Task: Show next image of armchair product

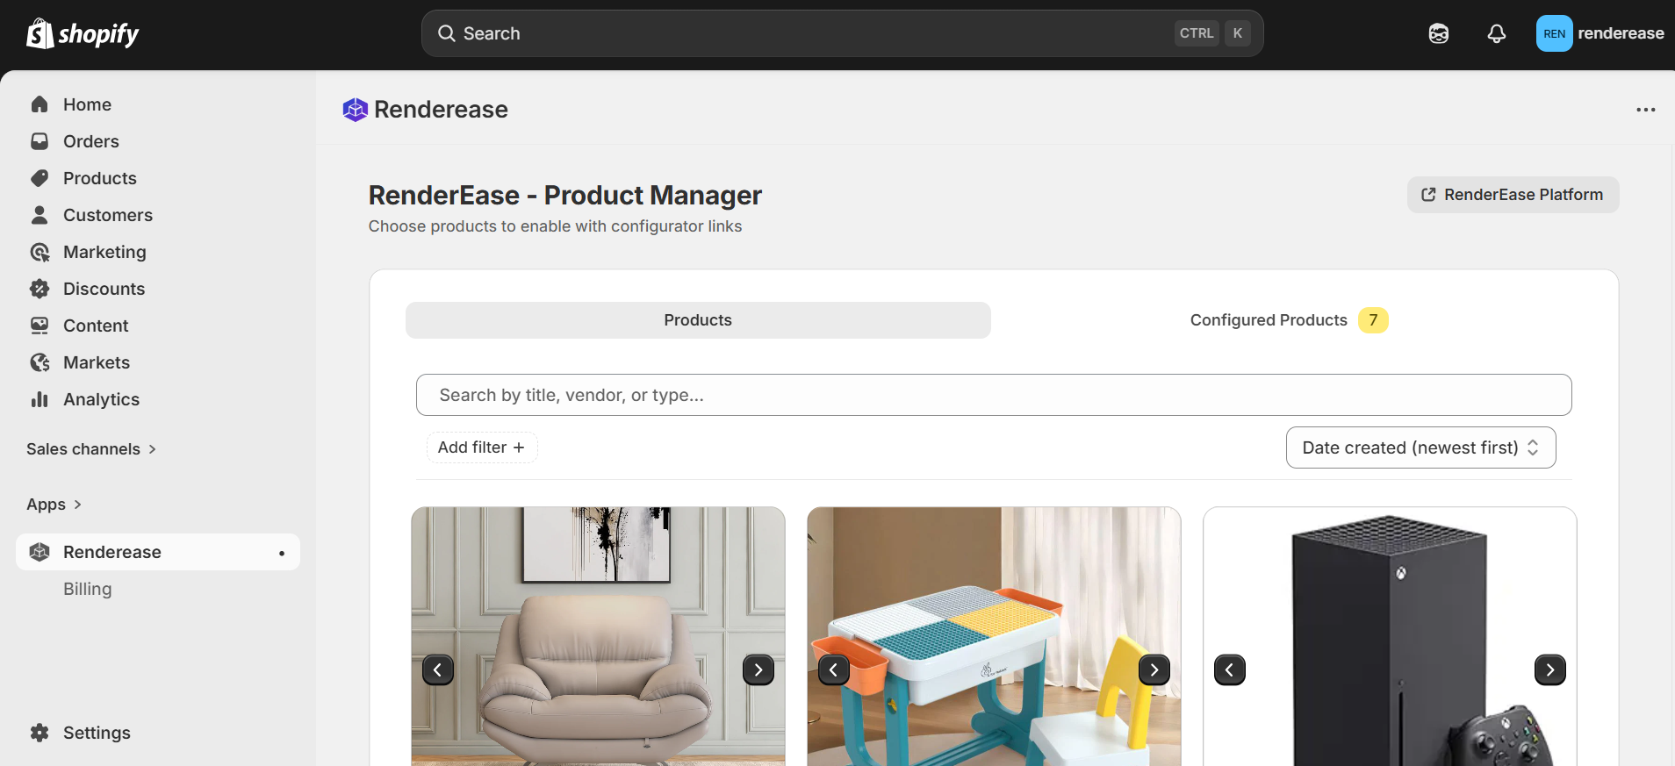Action: 758,670
